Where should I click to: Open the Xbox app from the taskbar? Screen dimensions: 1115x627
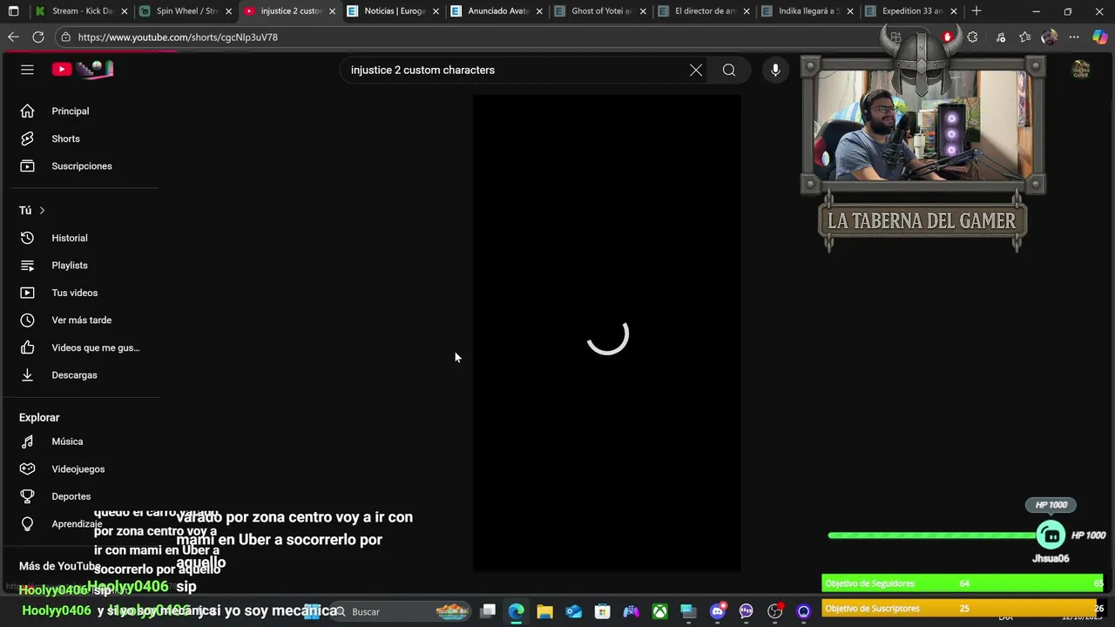(660, 611)
